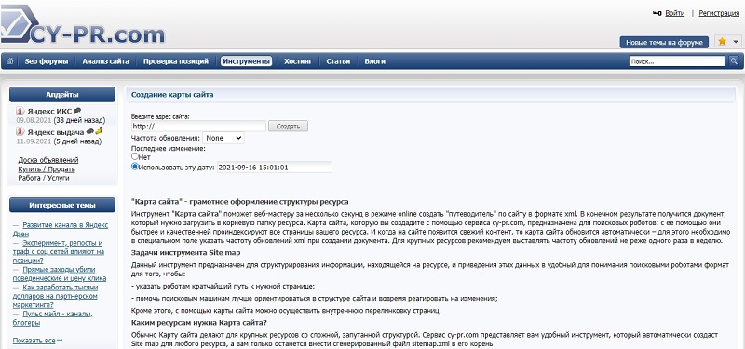Viewport: 745px width, 349px height.
Task: Click comment bubble icon beside Яндекс ИКС
Action: point(77,111)
